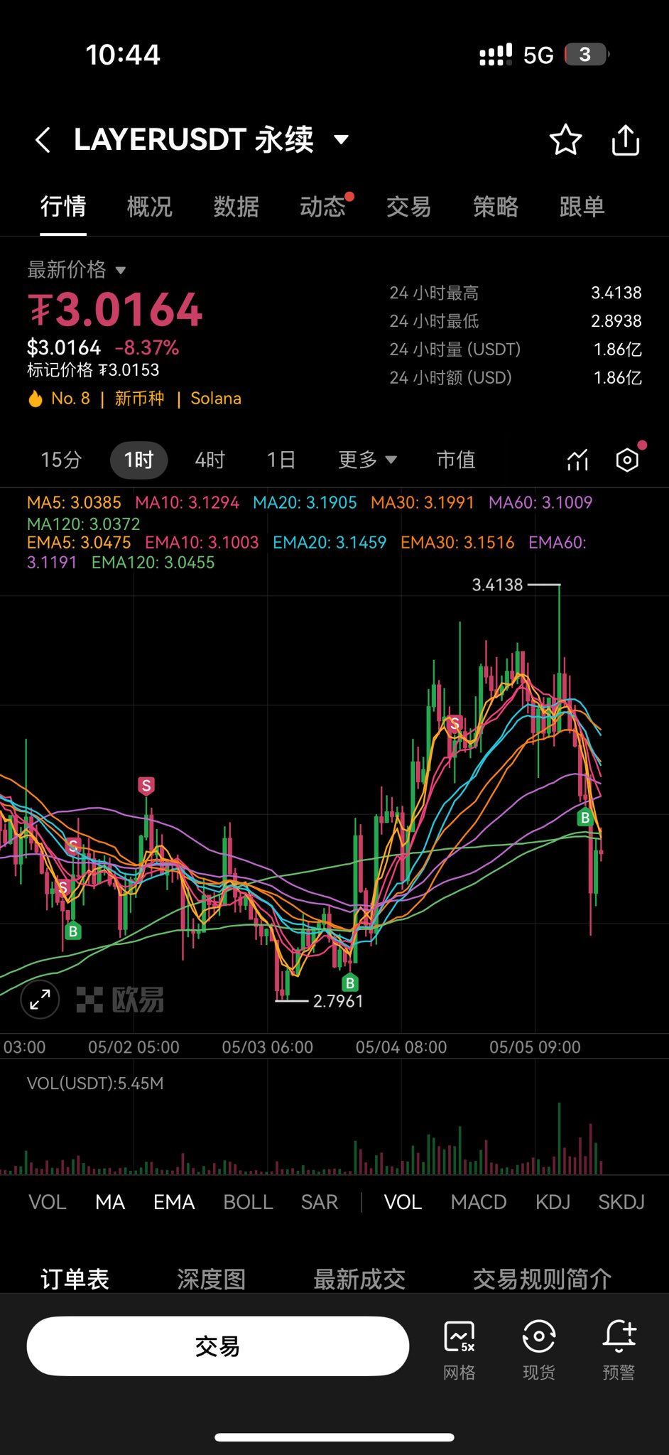The height and width of the screenshot is (1455, 669).
Task: Switch to the 策略 tab
Action: click(496, 207)
